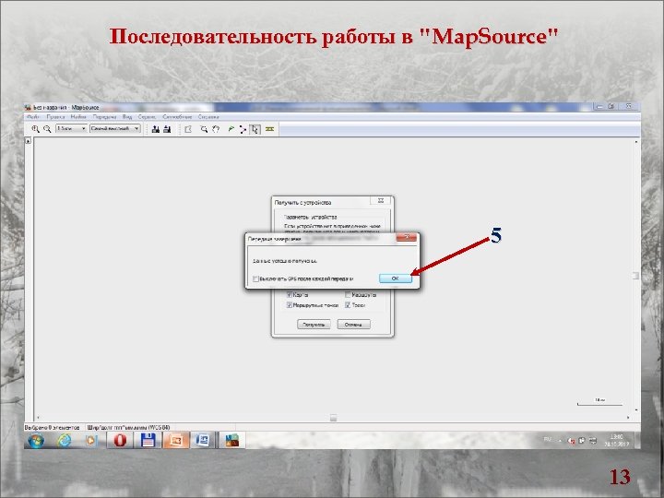664x498 pixels.
Task: Select the route tool icon
Action: click(243, 129)
